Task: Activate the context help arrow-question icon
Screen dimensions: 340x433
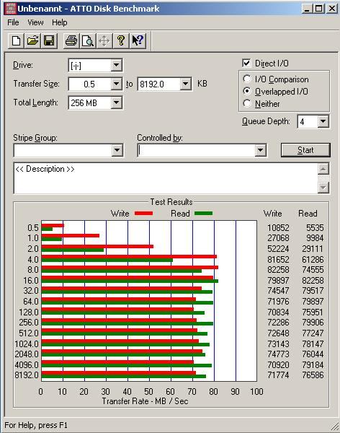Action: [x=138, y=41]
